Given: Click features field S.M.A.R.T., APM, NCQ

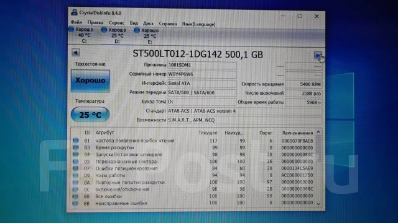Looking at the screenshot, I should point(244,120).
